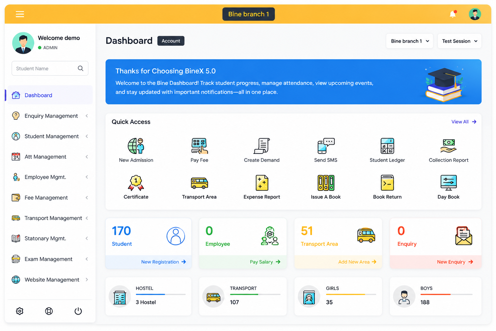Click the bus icon on Transport Area card
496x331 pixels.
(366, 235)
